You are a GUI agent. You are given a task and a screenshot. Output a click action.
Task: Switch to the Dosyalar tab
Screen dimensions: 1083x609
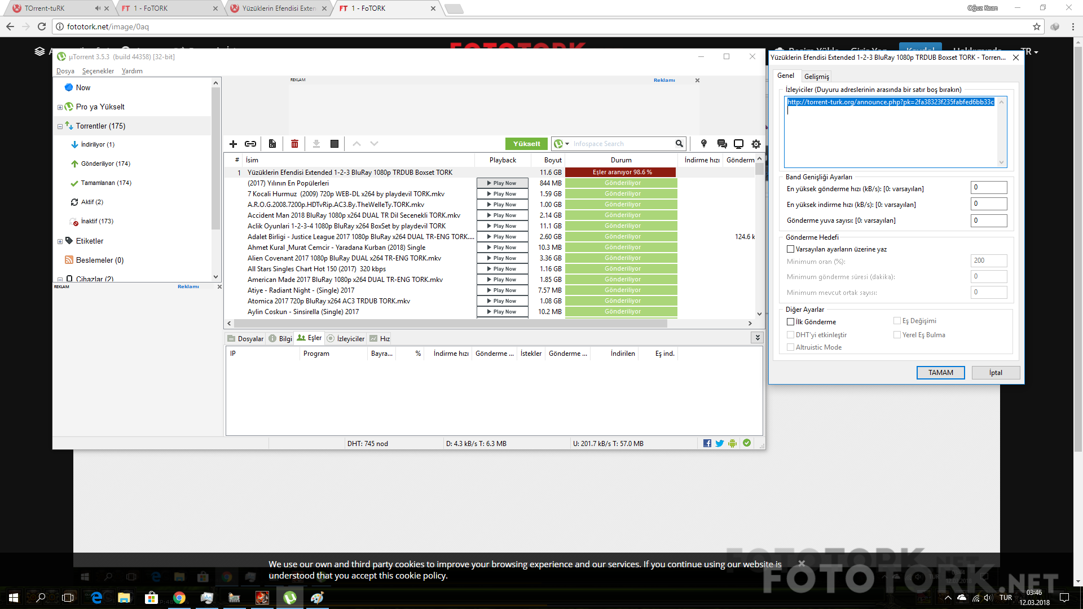[x=245, y=338]
